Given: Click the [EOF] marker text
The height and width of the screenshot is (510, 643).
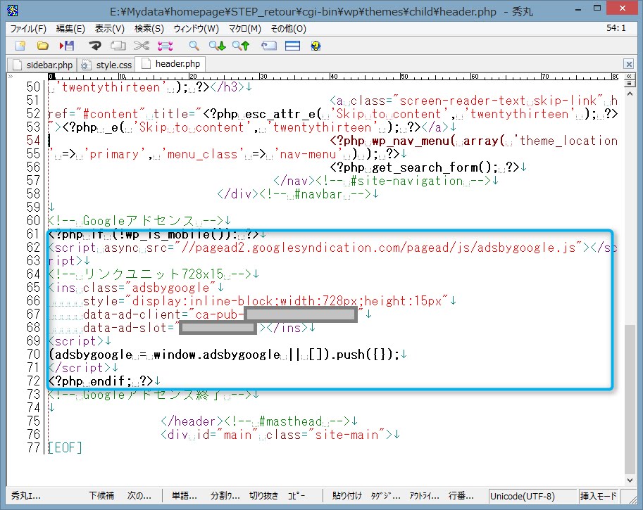Looking at the screenshot, I should (x=65, y=447).
